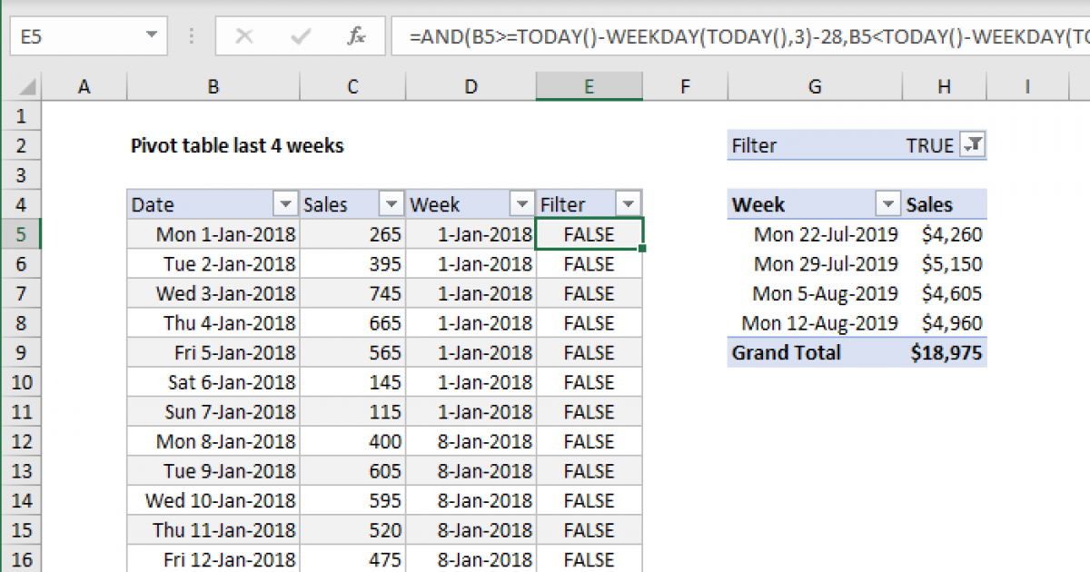
Task: Select column header E
Action: (589, 85)
